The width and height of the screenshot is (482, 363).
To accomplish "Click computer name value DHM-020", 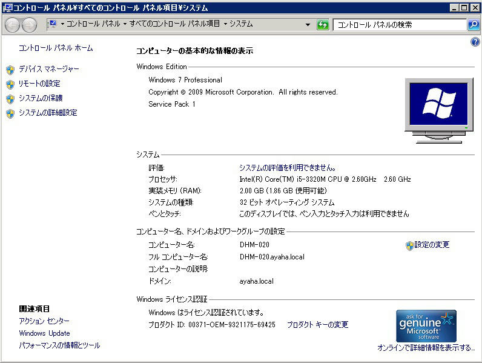I will [254, 245].
